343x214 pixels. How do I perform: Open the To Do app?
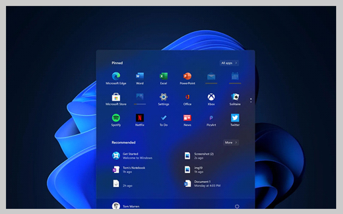(x=163, y=118)
